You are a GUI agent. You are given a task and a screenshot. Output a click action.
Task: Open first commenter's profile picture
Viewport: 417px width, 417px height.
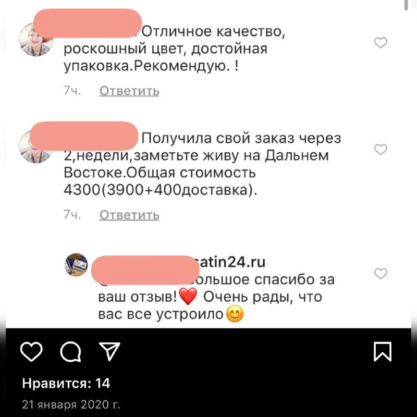(36, 40)
